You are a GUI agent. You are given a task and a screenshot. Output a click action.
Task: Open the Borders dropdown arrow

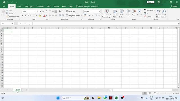click(x=36, y=15)
